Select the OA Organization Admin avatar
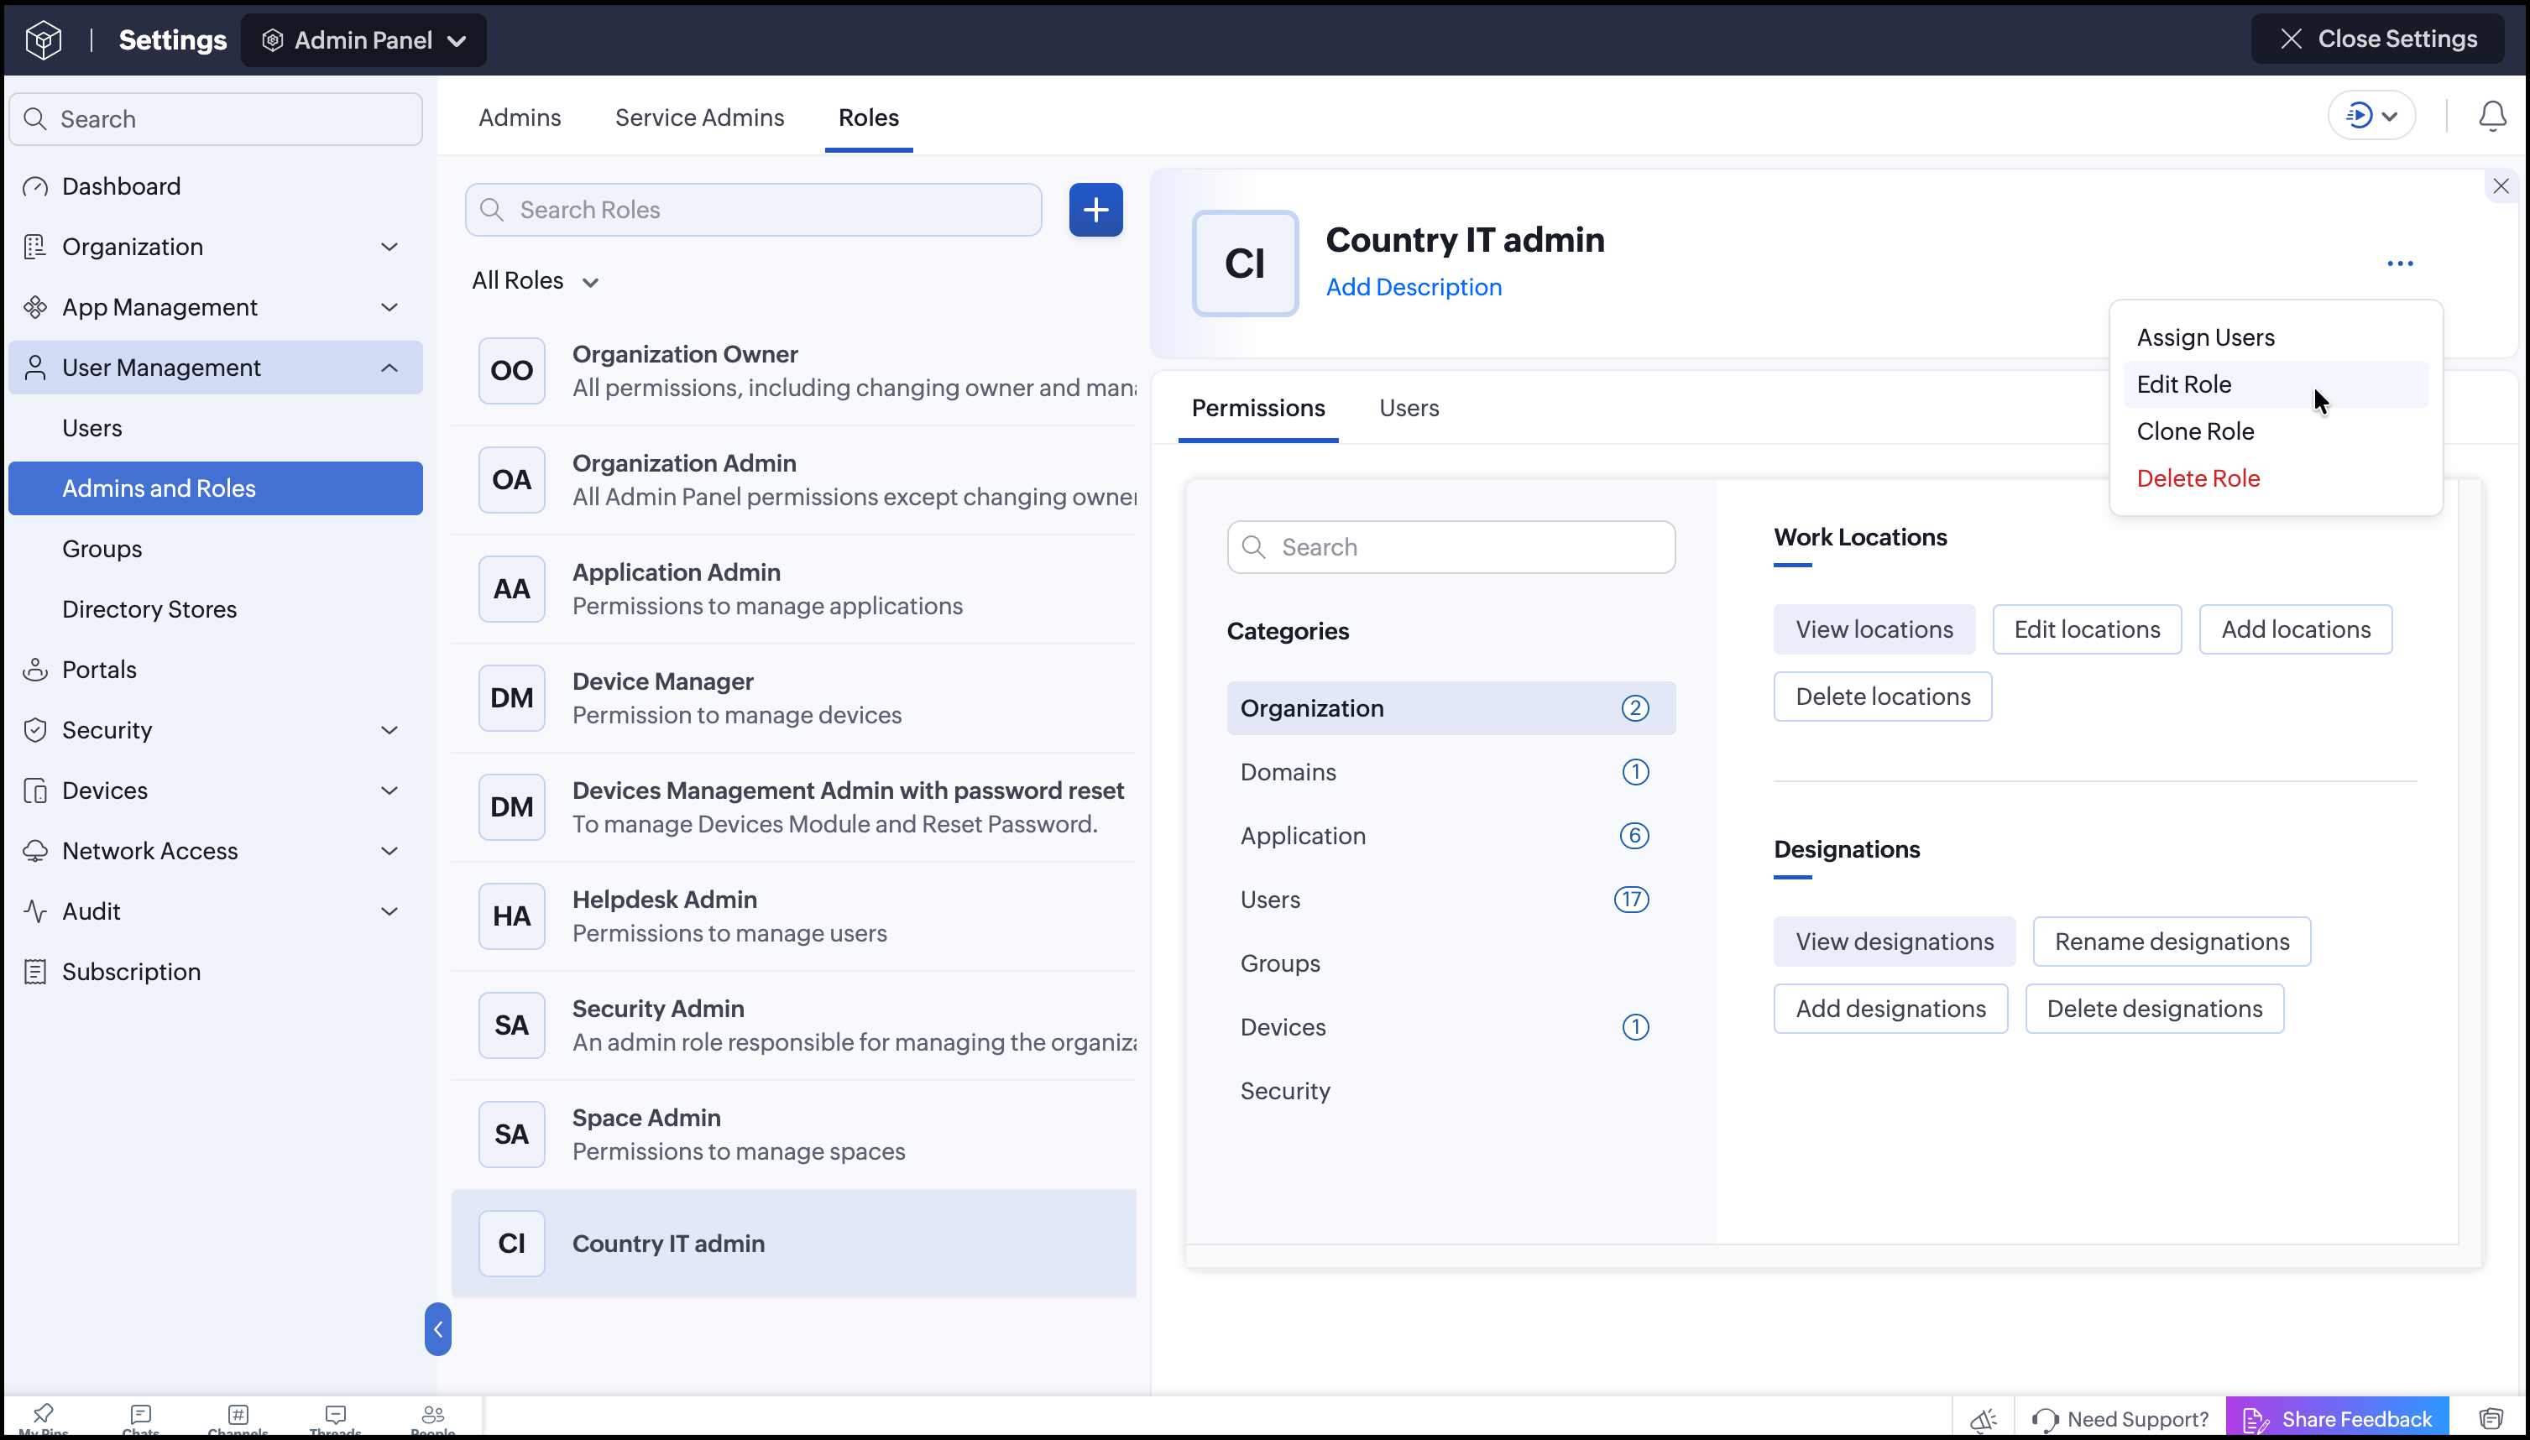 click(511, 480)
